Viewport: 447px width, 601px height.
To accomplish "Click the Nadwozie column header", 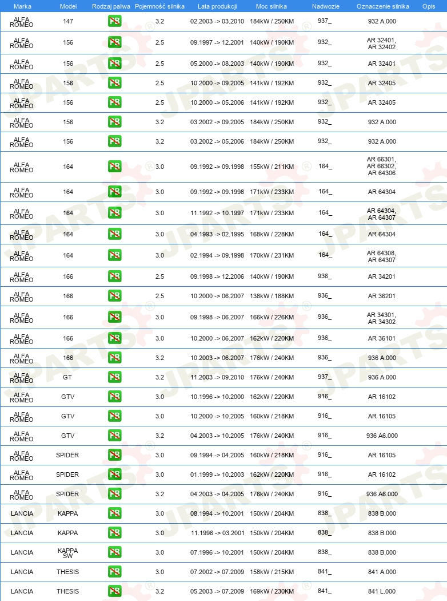I will point(326,6).
